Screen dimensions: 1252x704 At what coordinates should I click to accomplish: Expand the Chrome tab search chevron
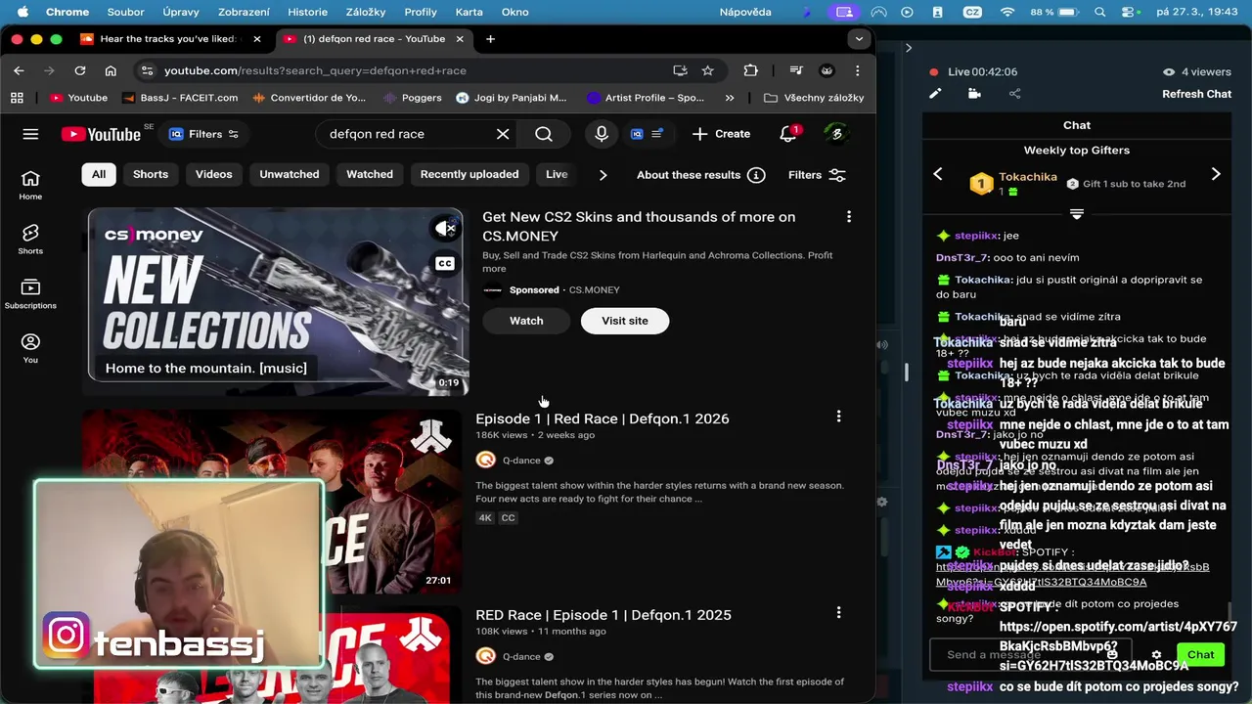click(x=859, y=39)
